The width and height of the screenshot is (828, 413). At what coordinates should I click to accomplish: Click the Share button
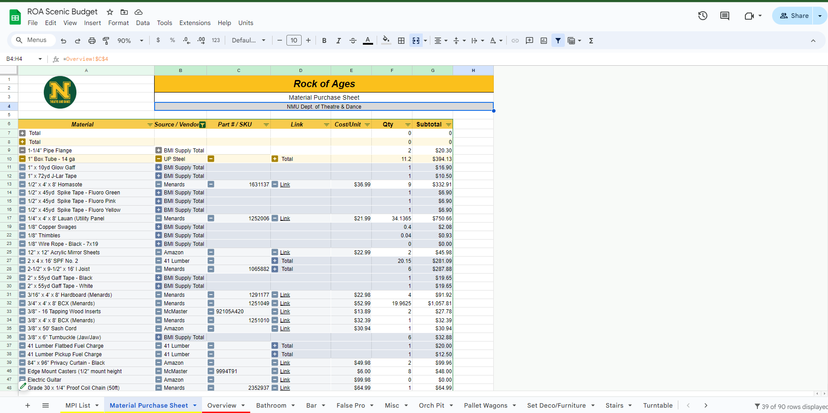794,16
